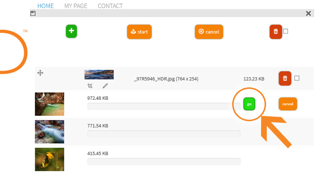Click the progress bar of the 771.54 KB file

tap(164, 134)
